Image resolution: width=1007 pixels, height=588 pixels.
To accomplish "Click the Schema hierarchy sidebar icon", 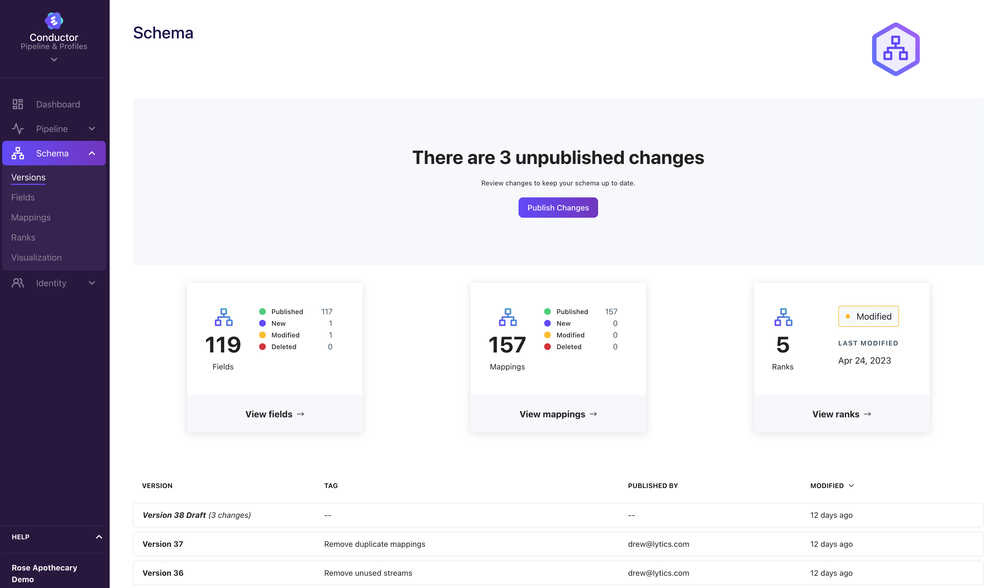I will tap(18, 153).
